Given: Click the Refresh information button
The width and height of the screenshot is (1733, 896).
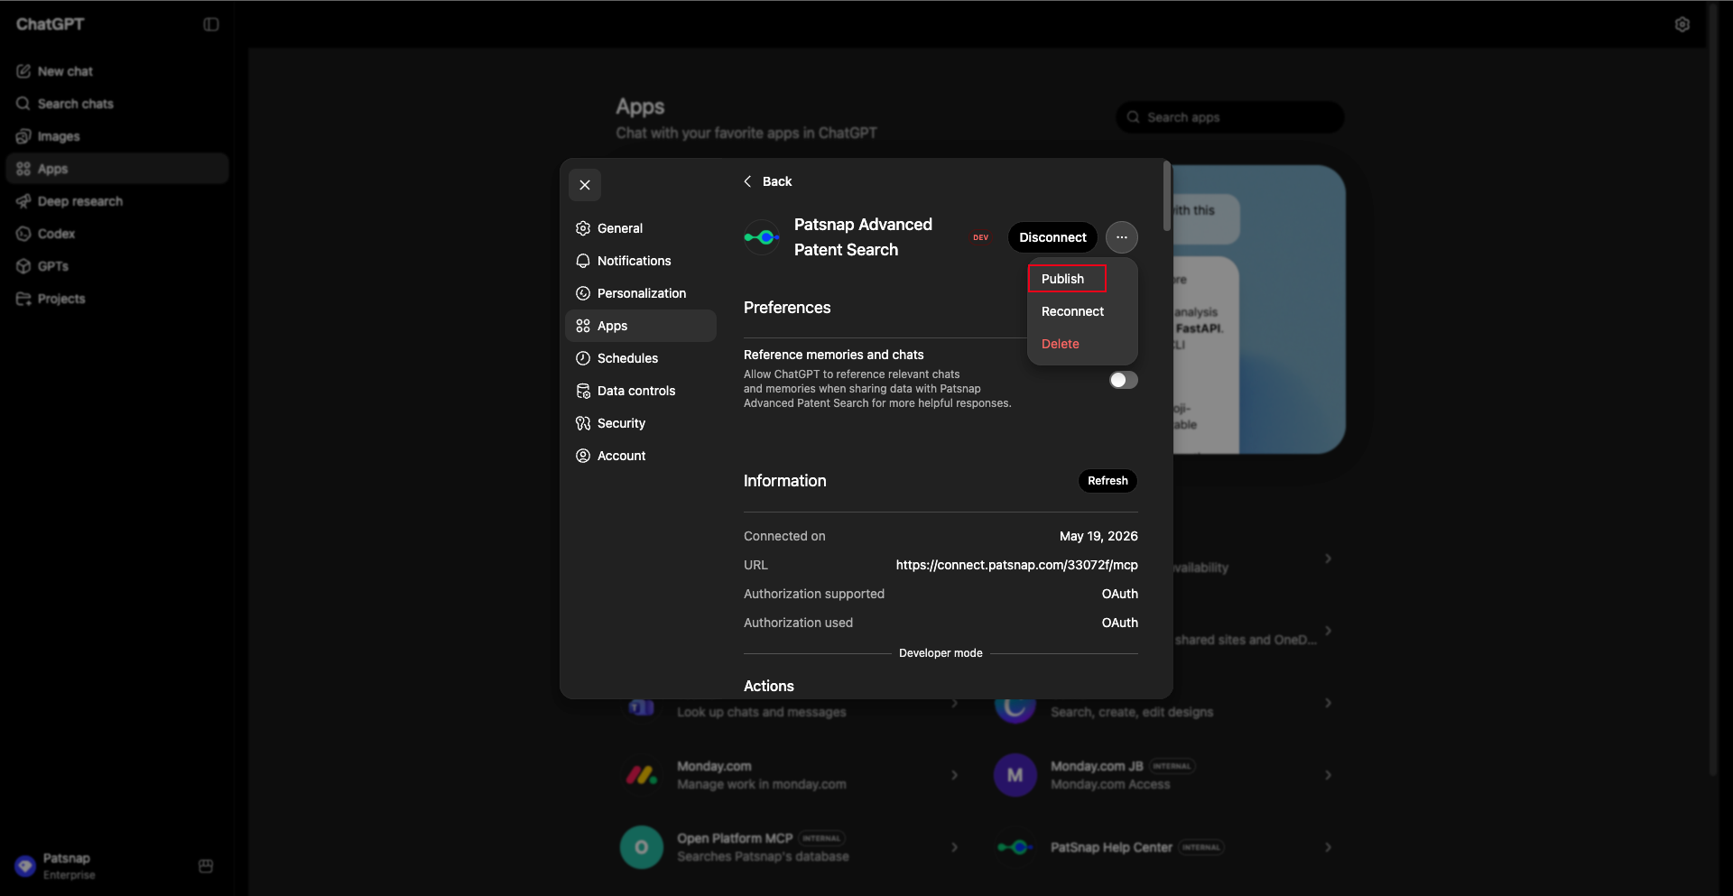Looking at the screenshot, I should [1107, 481].
